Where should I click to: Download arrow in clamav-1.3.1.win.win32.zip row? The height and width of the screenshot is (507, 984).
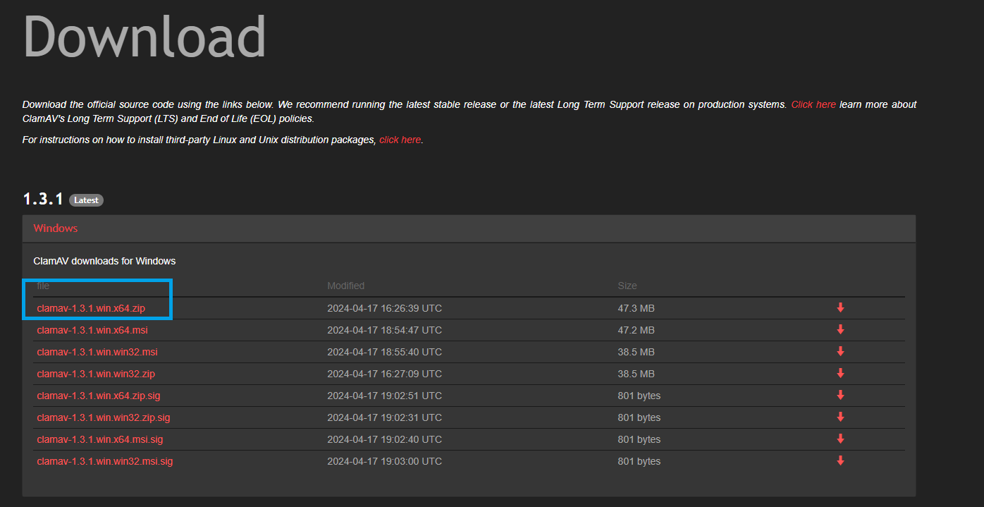coord(840,373)
